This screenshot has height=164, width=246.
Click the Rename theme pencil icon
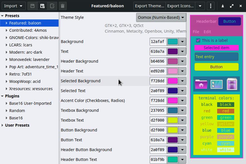tap(52, 6)
